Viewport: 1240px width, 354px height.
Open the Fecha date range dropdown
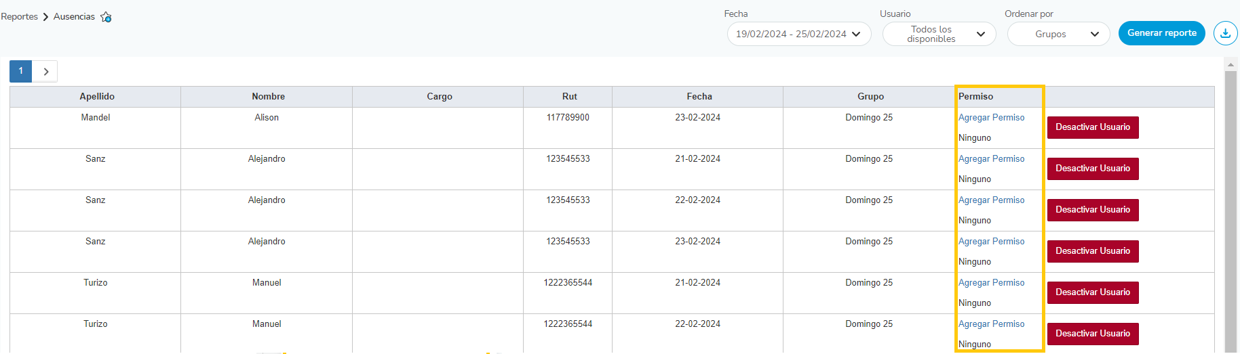pyautogui.click(x=798, y=34)
